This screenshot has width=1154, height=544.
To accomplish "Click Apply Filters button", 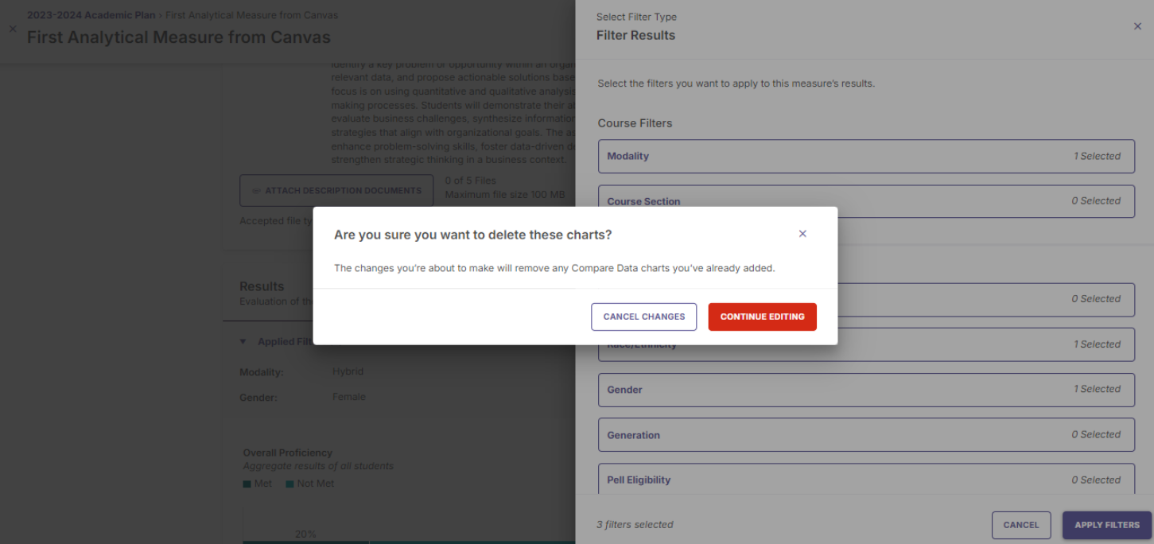I will pos(1106,525).
